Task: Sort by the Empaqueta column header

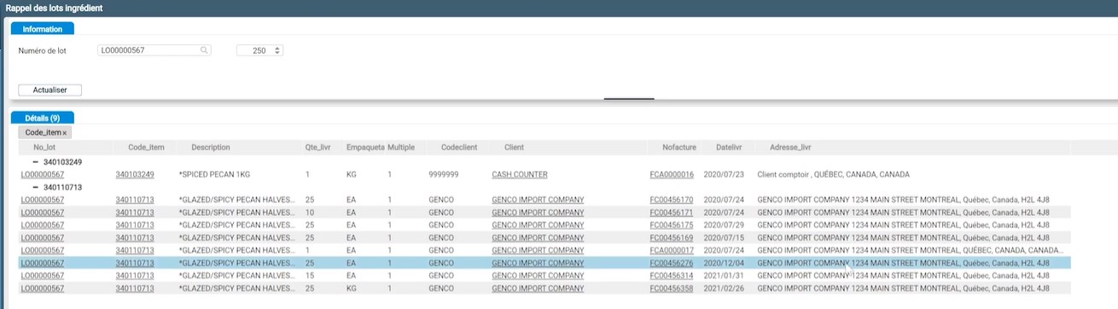Action: tap(365, 148)
